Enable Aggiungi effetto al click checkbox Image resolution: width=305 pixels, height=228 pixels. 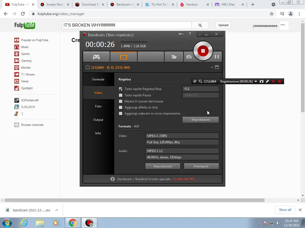121,107
